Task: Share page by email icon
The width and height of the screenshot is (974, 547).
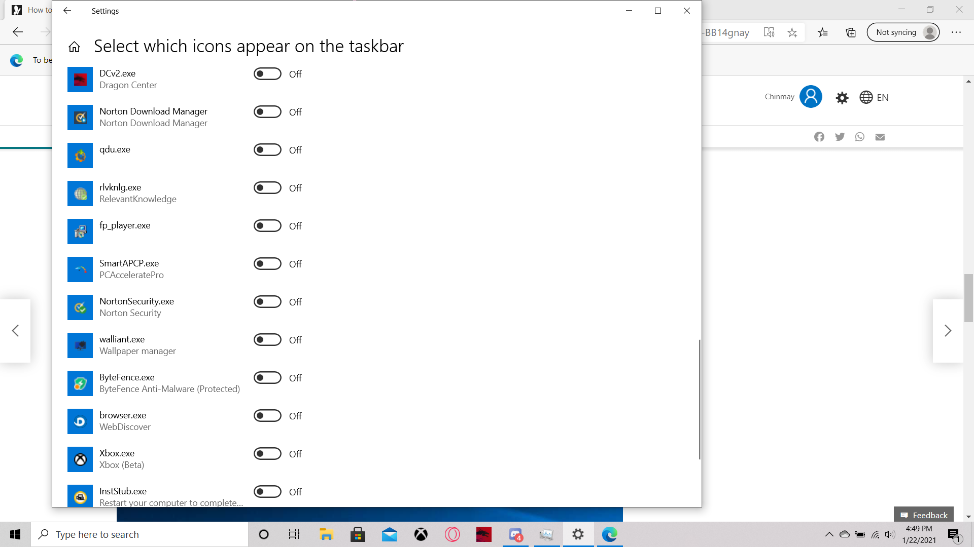Action: (x=880, y=137)
